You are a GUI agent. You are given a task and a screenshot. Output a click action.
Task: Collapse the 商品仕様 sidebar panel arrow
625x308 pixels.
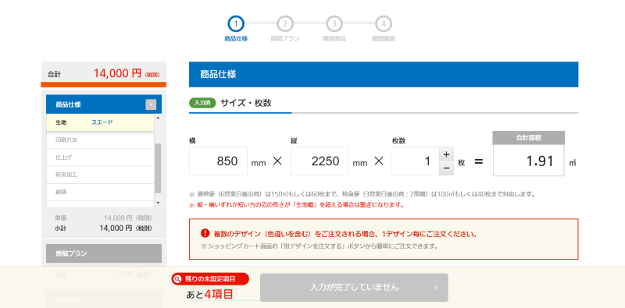(x=151, y=104)
